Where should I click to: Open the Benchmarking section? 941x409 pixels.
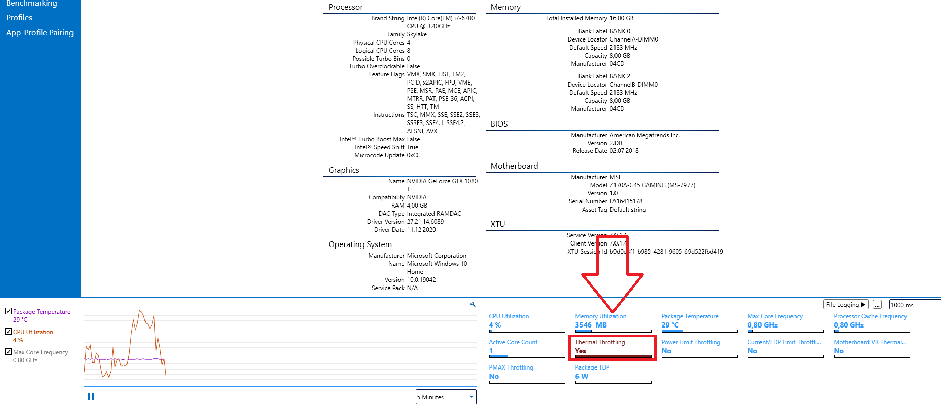coord(31,4)
